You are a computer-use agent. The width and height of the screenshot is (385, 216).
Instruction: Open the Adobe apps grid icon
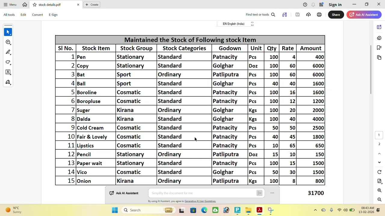321,4
